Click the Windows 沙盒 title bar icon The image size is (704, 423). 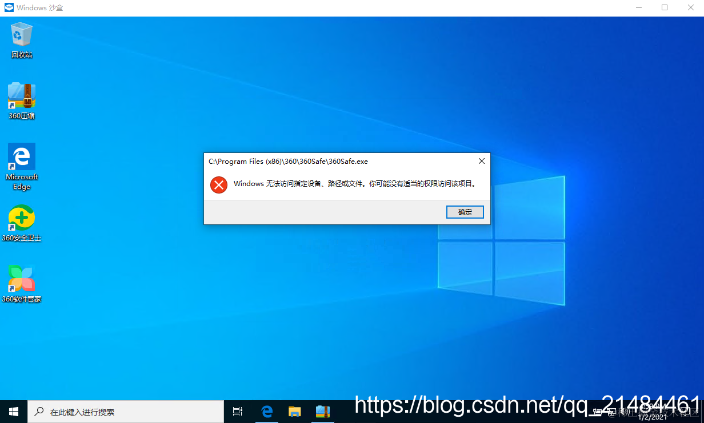point(8,8)
